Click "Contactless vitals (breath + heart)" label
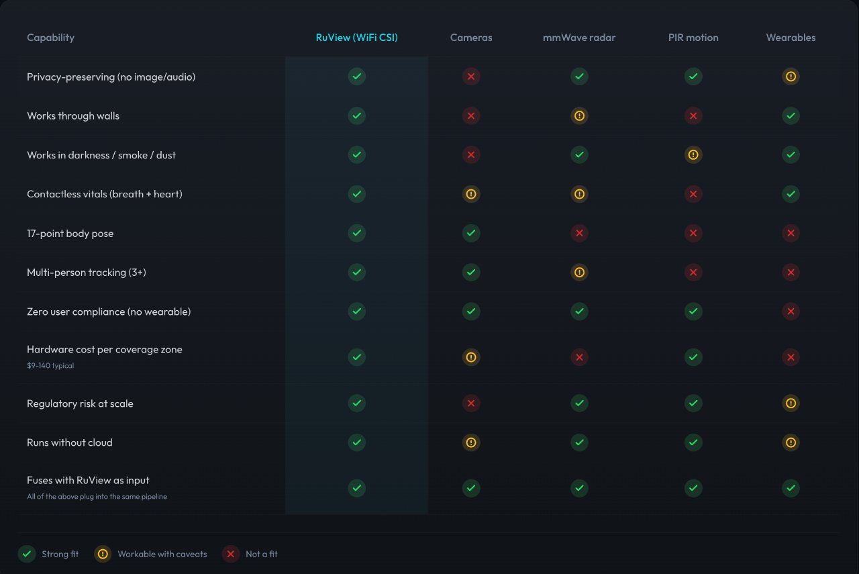The image size is (859, 574). point(105,194)
